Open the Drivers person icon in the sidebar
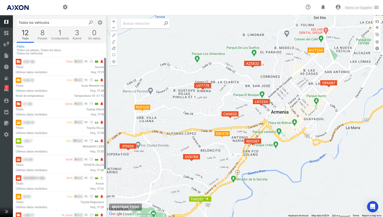This screenshot has width=383, height=217. 6,101
